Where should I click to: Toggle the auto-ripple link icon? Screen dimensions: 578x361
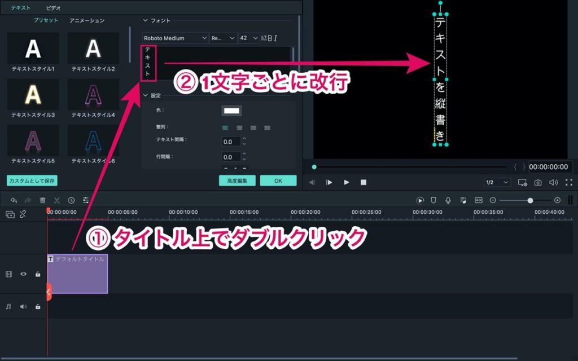click(x=23, y=214)
